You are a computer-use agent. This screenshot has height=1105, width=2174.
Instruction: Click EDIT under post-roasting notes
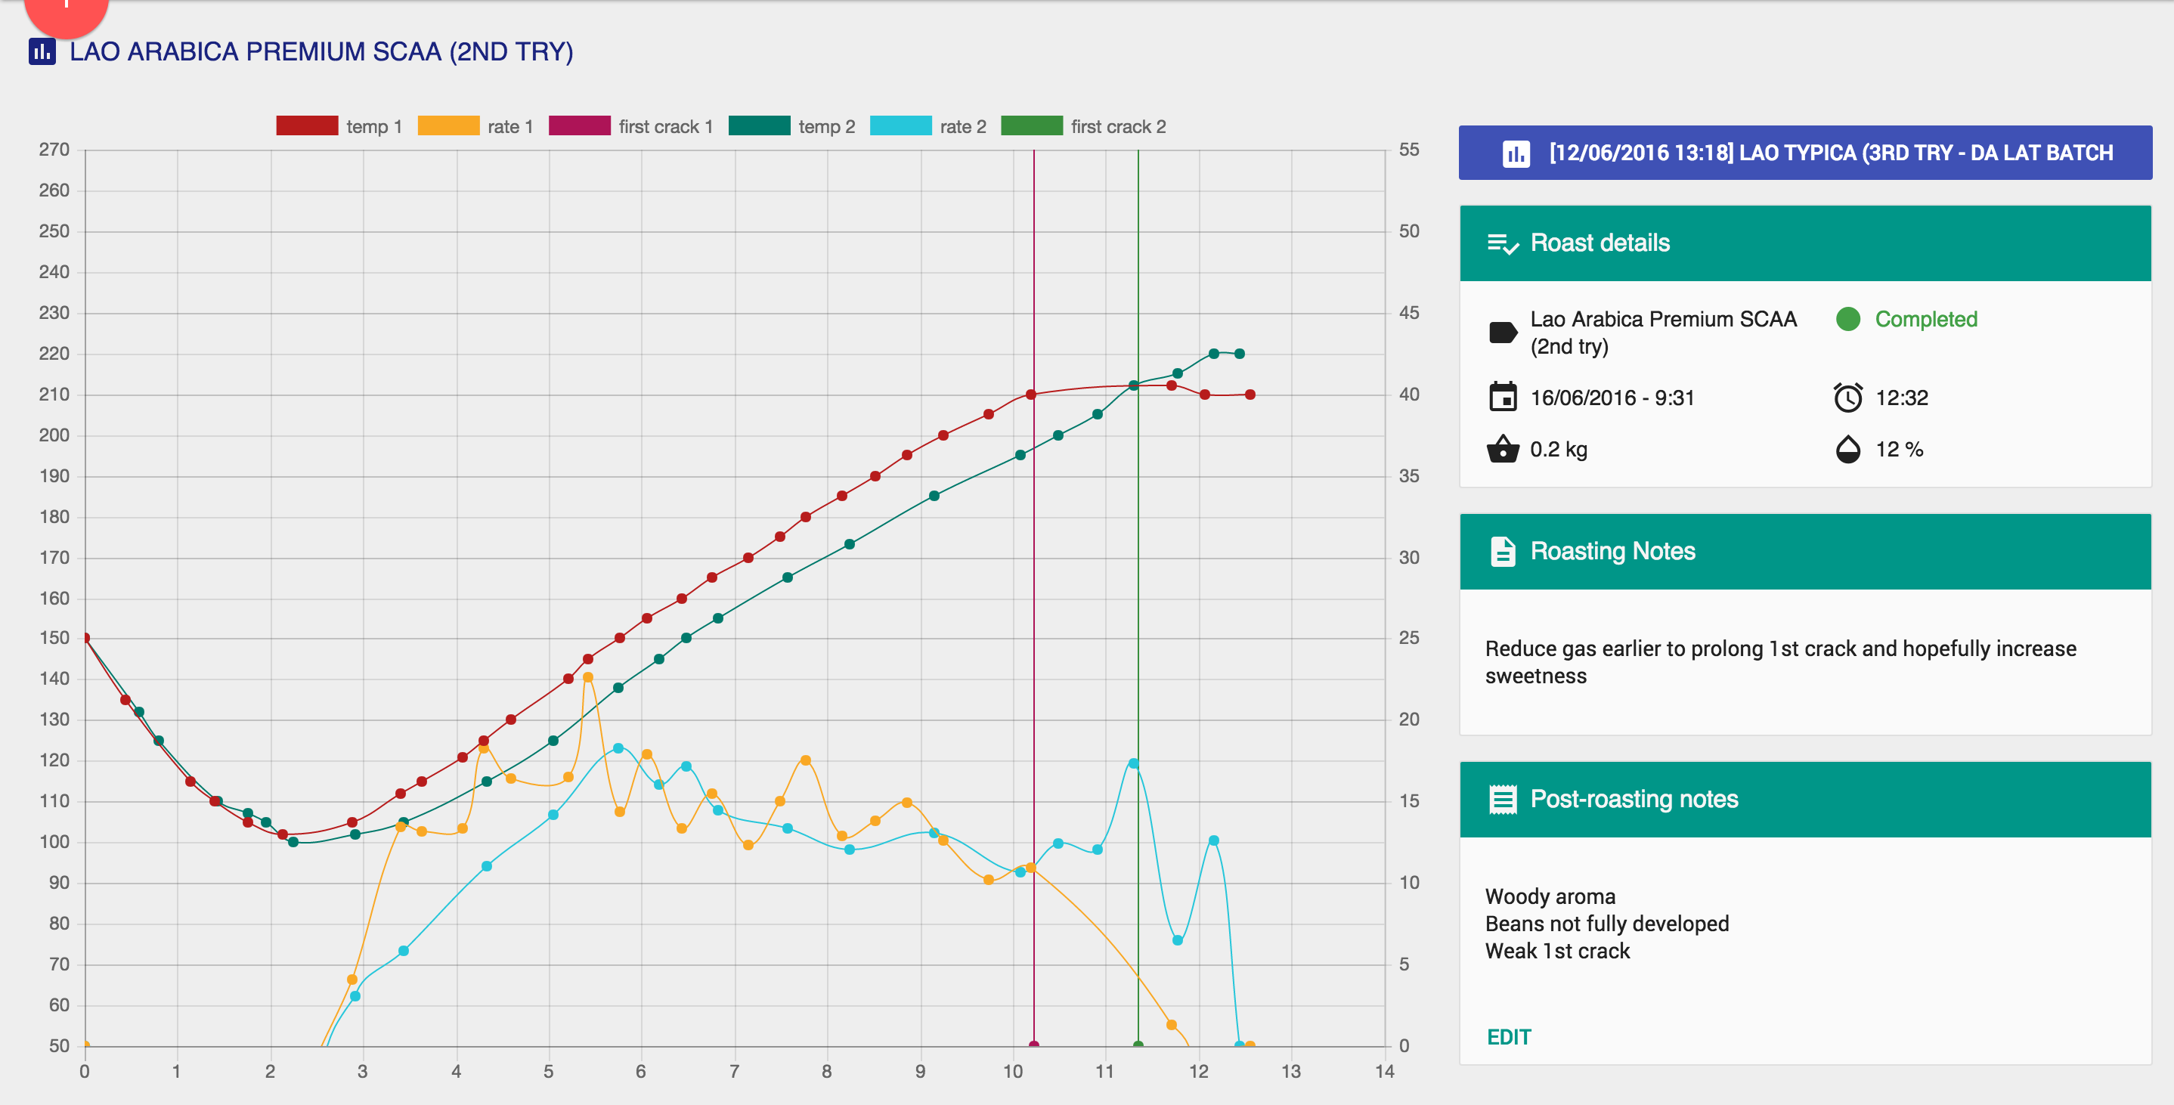pyautogui.click(x=1508, y=1038)
